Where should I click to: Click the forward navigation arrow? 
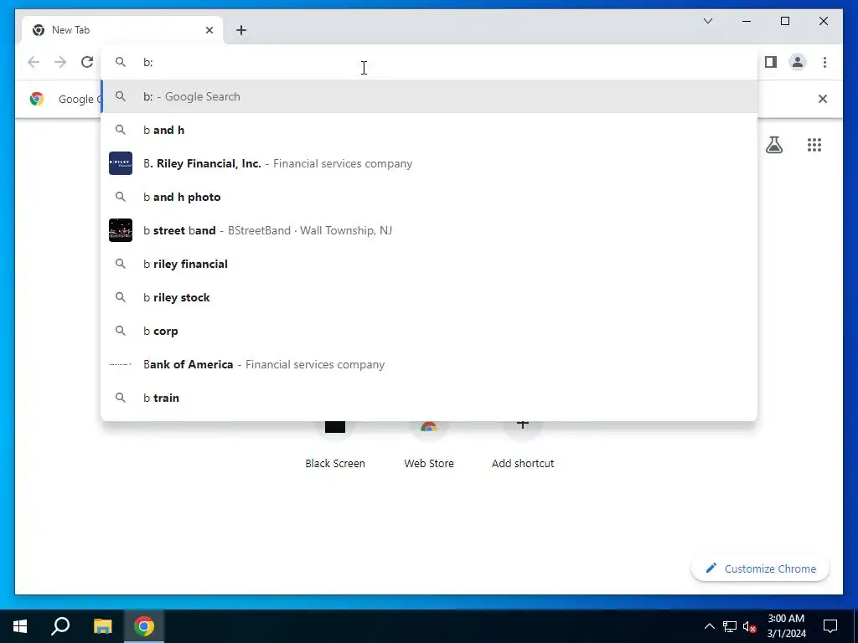pos(60,62)
